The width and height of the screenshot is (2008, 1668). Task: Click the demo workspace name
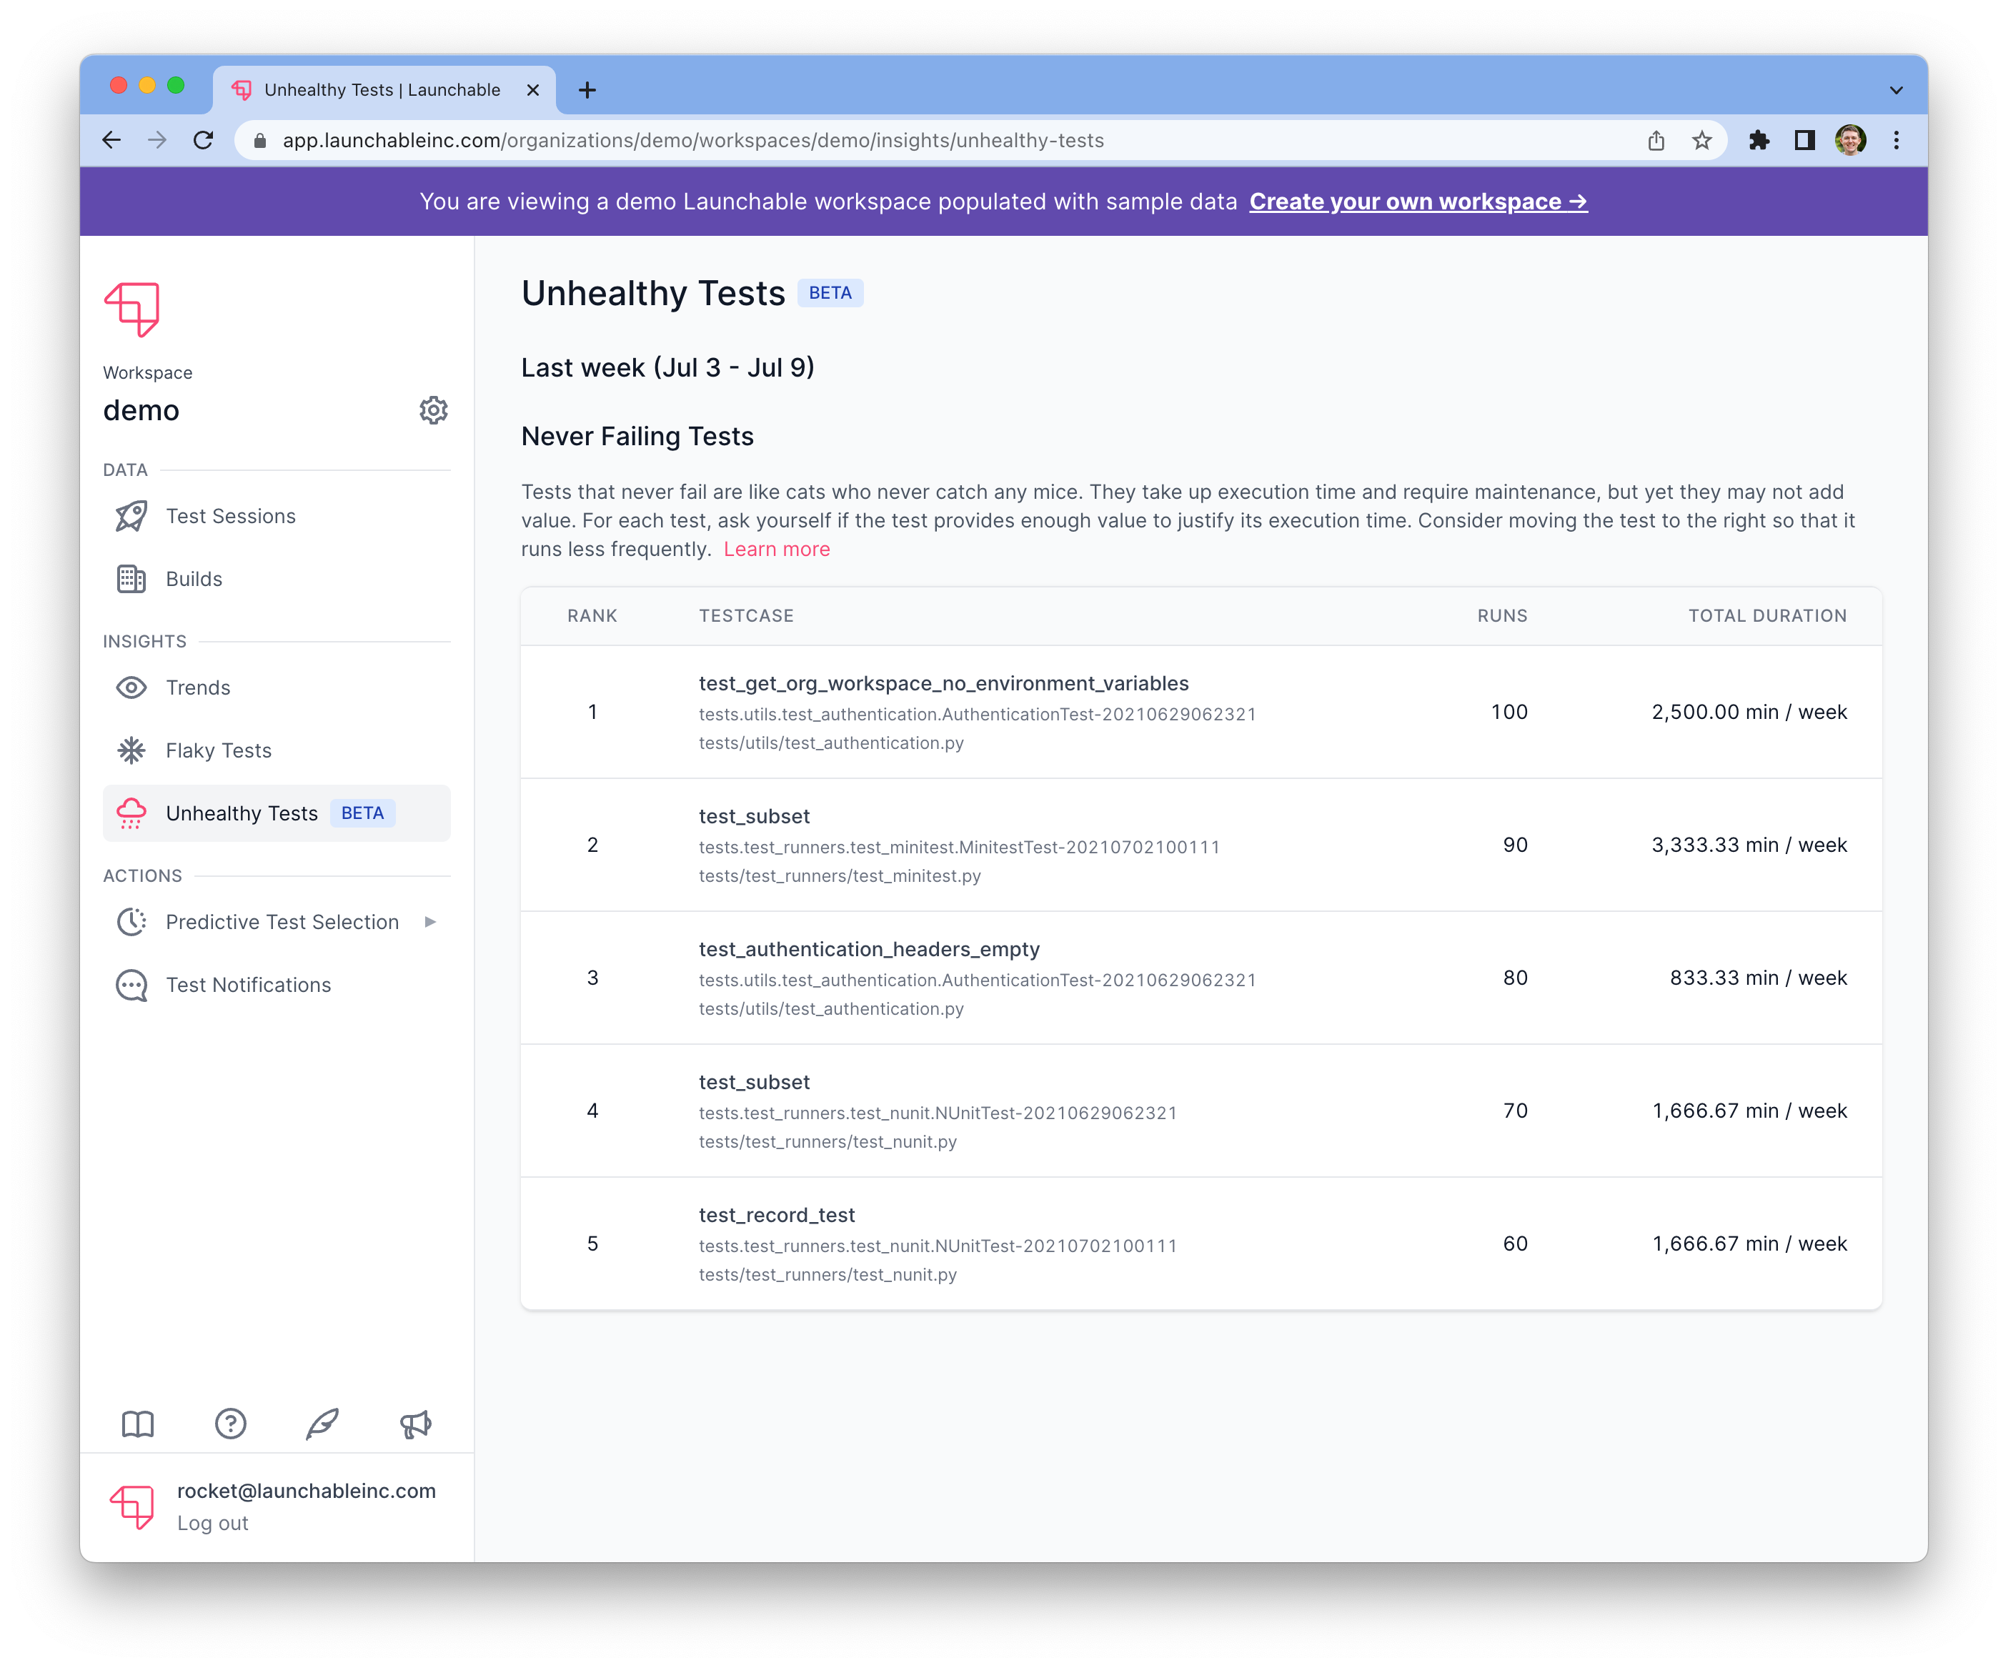pyautogui.click(x=141, y=411)
